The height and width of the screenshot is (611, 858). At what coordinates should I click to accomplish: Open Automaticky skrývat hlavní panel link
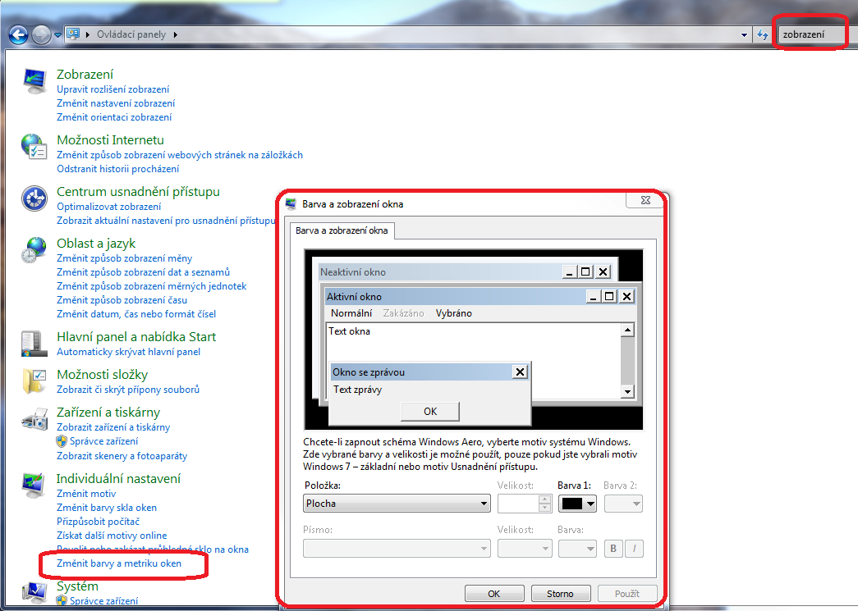click(x=128, y=352)
